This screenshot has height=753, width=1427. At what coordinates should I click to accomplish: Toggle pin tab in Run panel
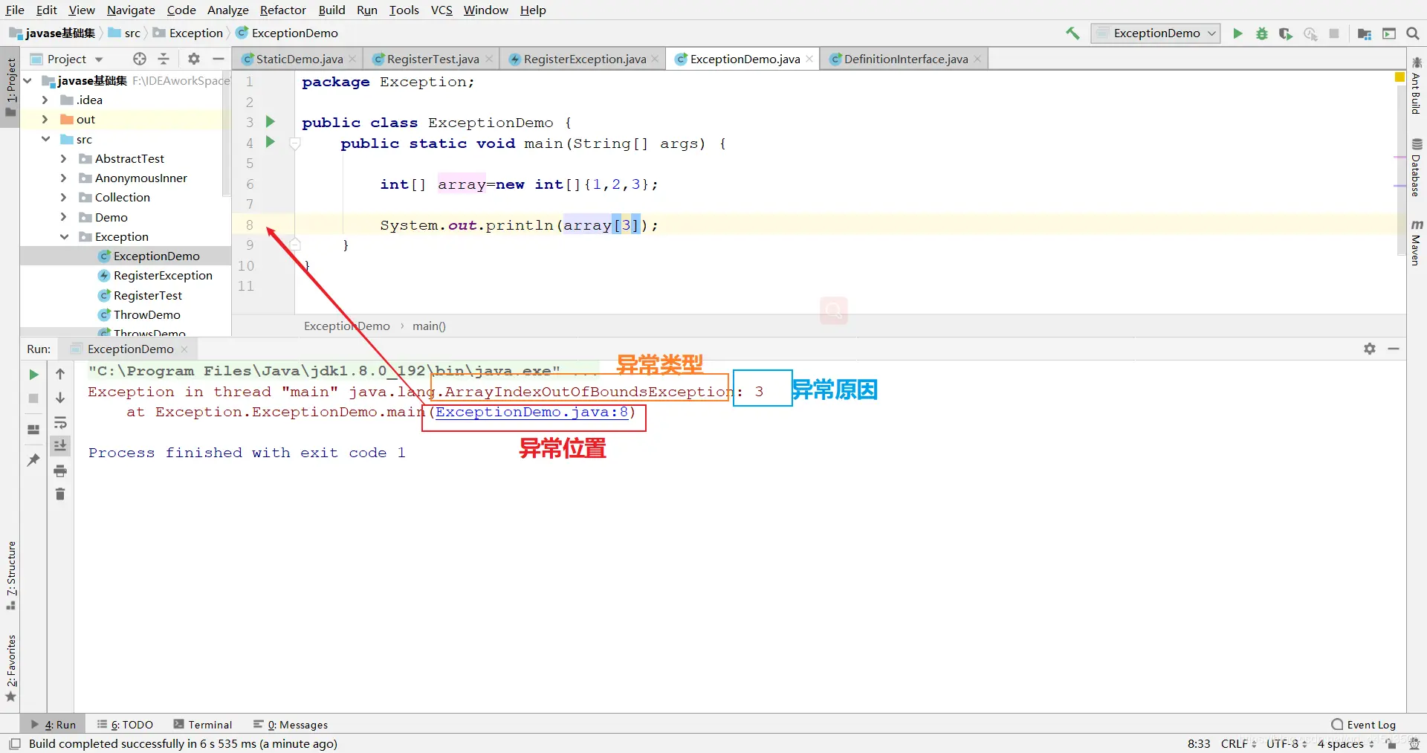click(33, 460)
